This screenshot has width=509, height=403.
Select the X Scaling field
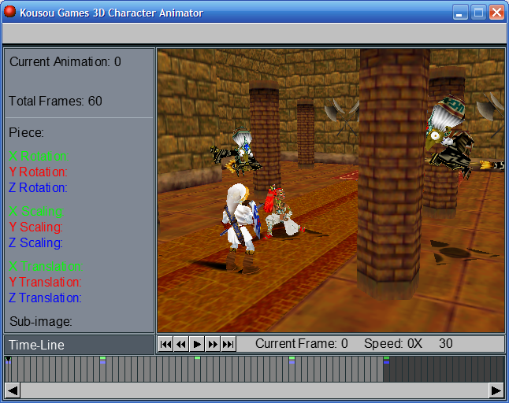click(x=36, y=212)
